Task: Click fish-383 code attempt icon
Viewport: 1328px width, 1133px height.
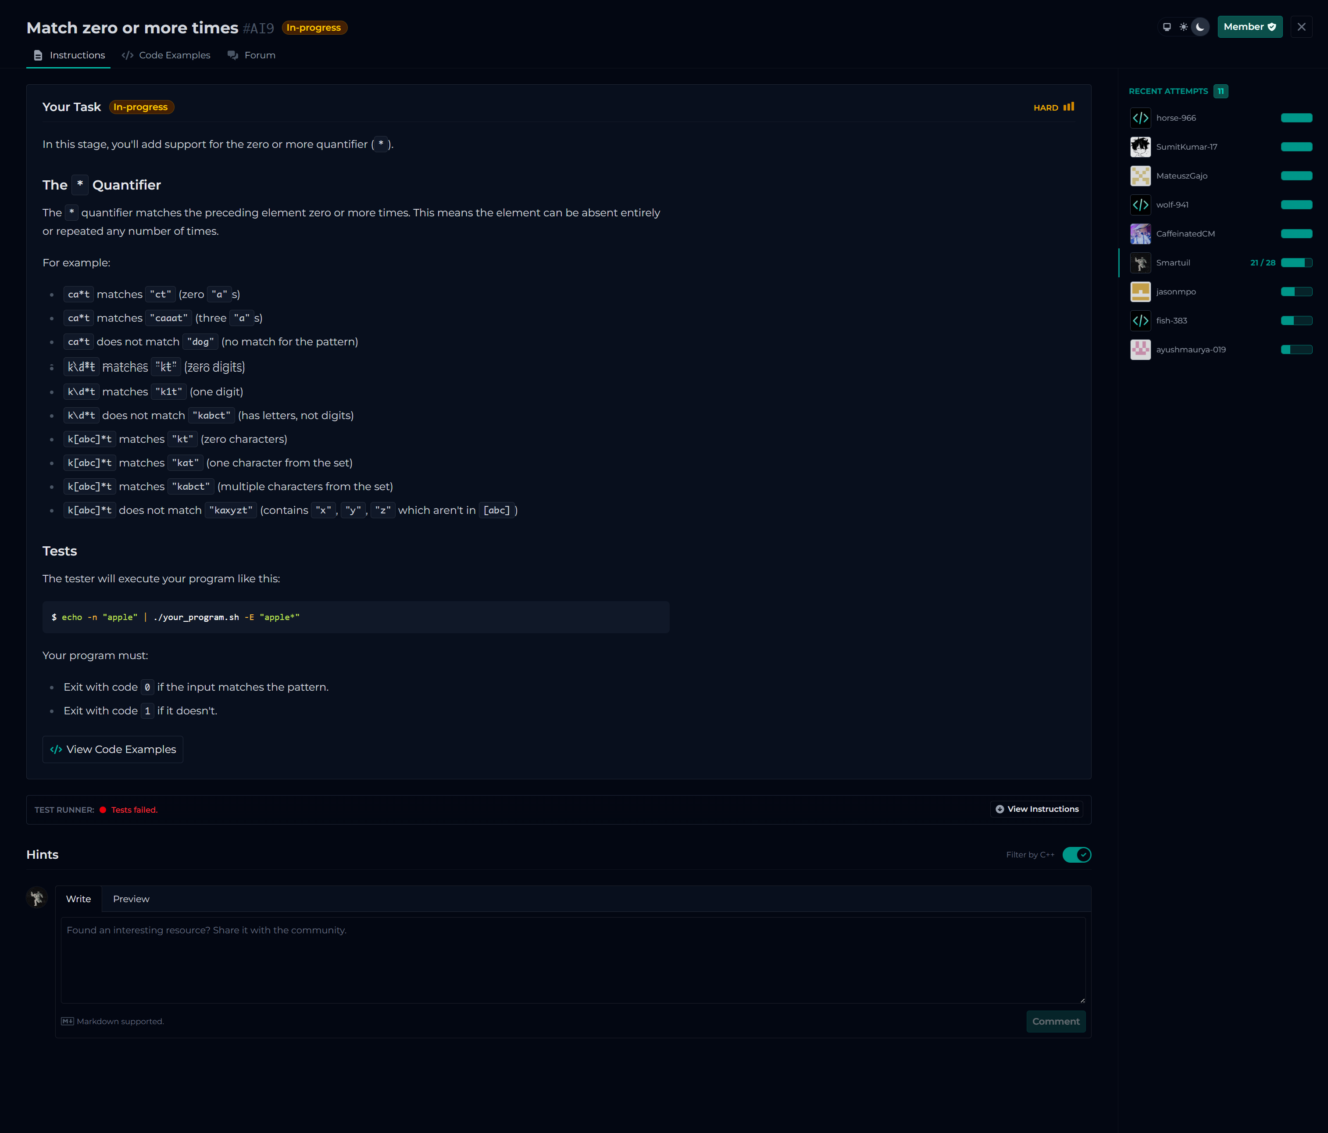Action: (1140, 321)
